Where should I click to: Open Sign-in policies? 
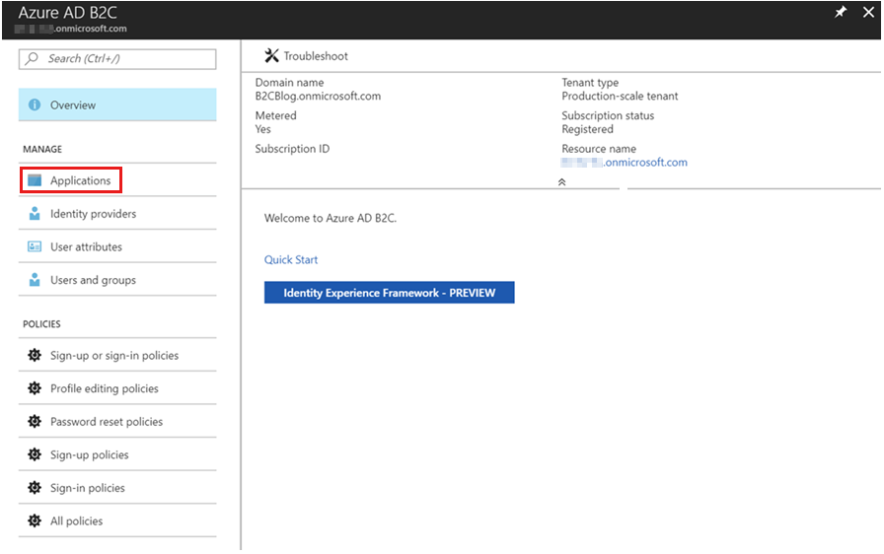(117, 488)
